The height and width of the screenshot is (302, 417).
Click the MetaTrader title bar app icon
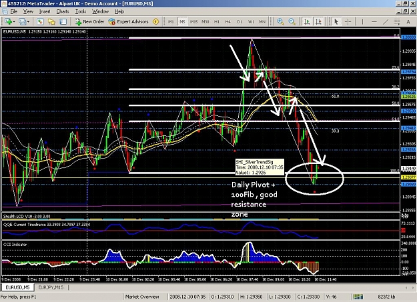[x=4, y=3]
